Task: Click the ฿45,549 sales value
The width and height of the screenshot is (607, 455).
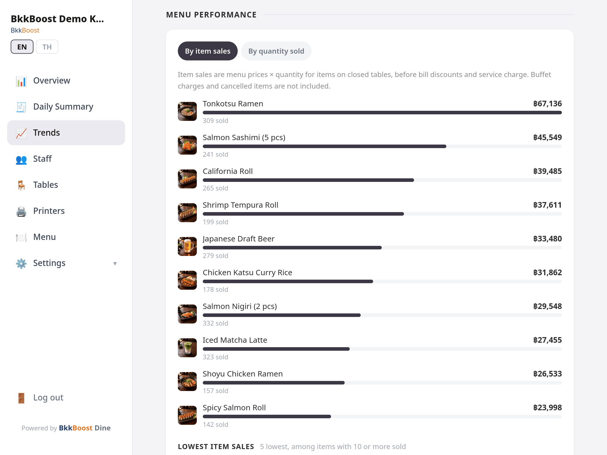Action: [547, 137]
